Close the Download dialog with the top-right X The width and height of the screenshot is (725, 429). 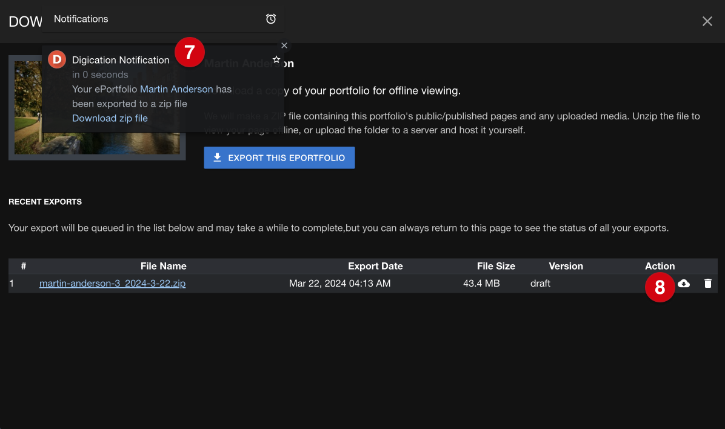pos(707,21)
